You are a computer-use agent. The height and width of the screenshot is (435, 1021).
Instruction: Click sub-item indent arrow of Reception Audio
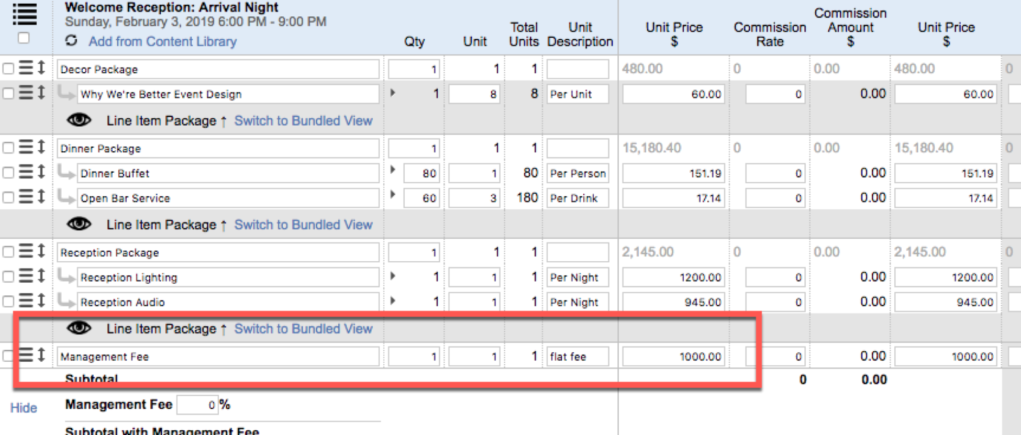click(66, 301)
